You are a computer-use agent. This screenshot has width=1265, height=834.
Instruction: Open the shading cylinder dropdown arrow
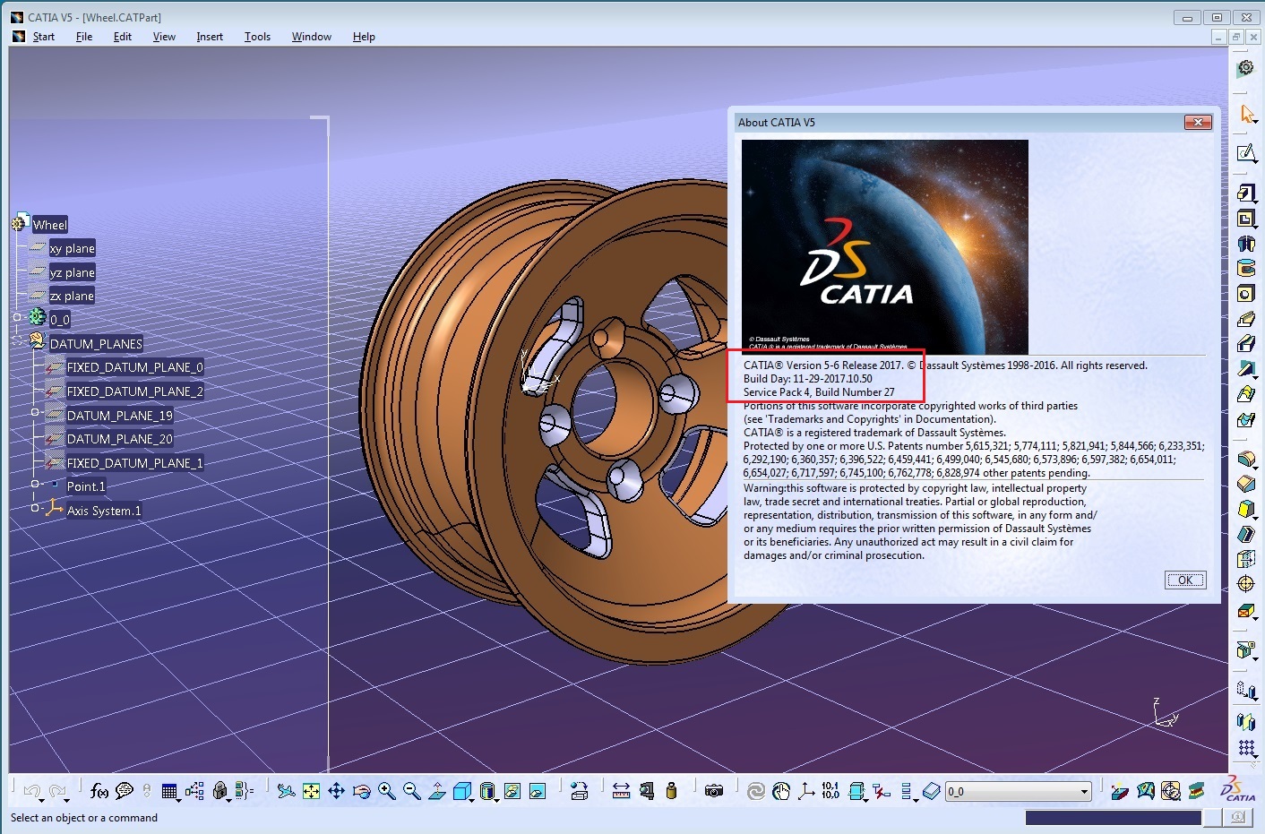point(496,799)
